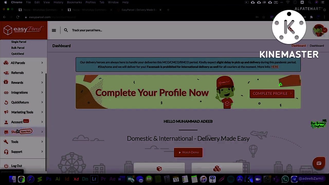Open After Effects from the dock
Screen dimensions: 329x185
pos(112,179)
